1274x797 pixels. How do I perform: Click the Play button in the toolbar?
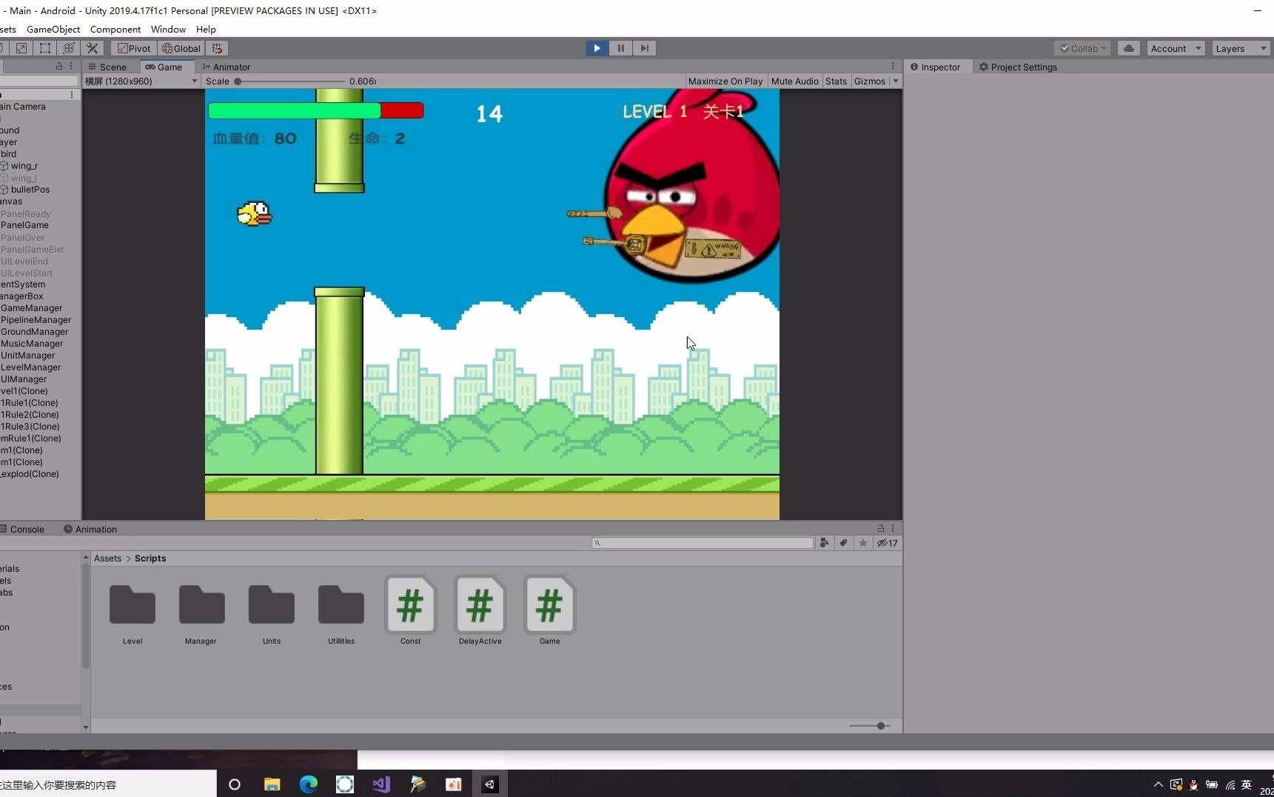[597, 48]
